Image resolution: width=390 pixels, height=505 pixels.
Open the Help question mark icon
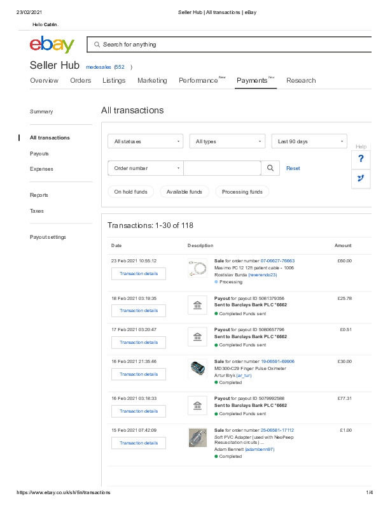point(361,159)
